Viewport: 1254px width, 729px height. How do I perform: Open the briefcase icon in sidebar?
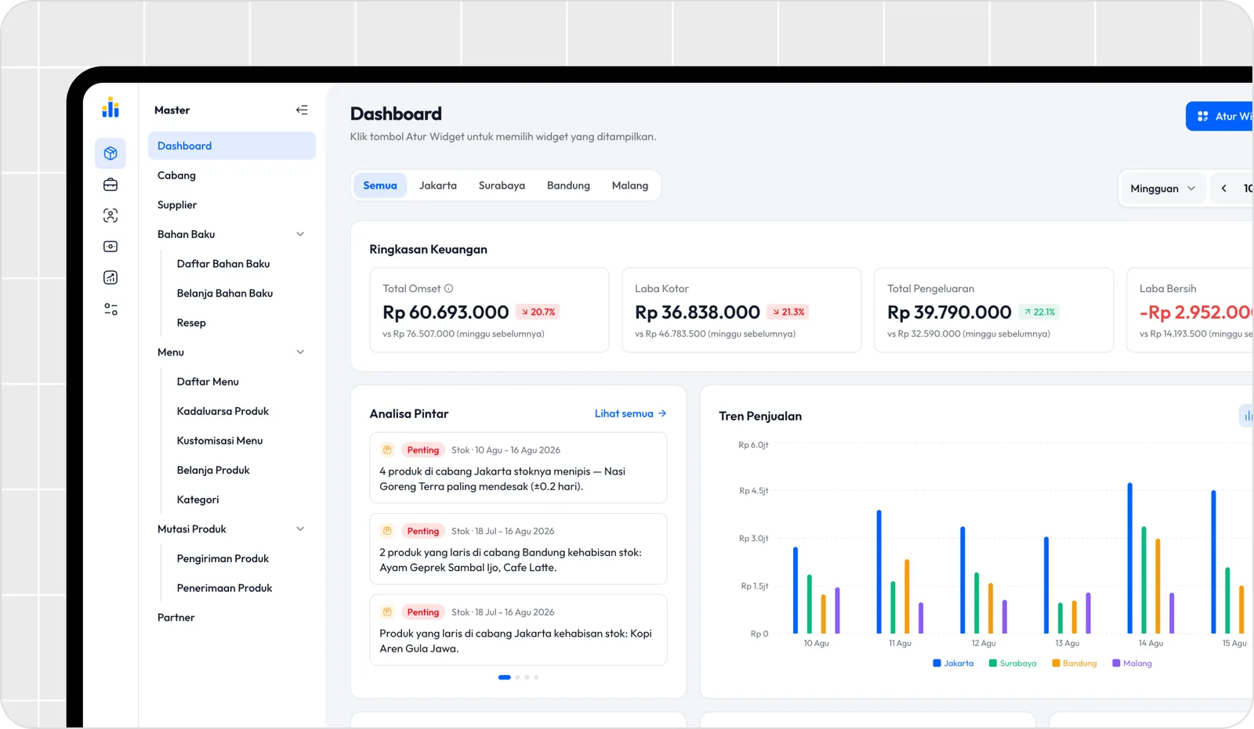coord(111,185)
